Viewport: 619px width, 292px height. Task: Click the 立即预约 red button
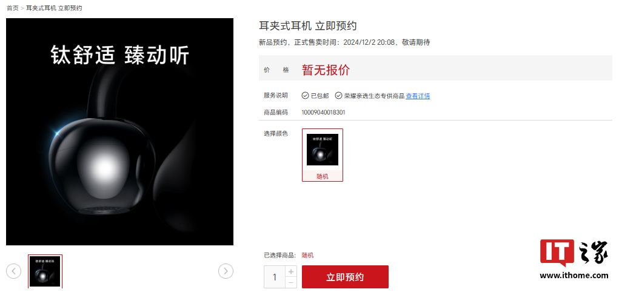click(345, 277)
